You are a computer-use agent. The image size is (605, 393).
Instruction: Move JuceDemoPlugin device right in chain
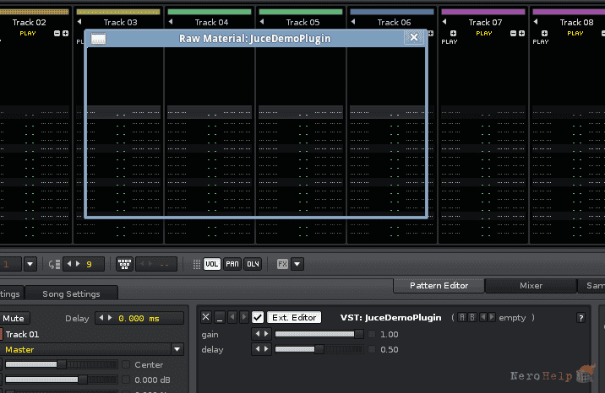tap(244, 317)
